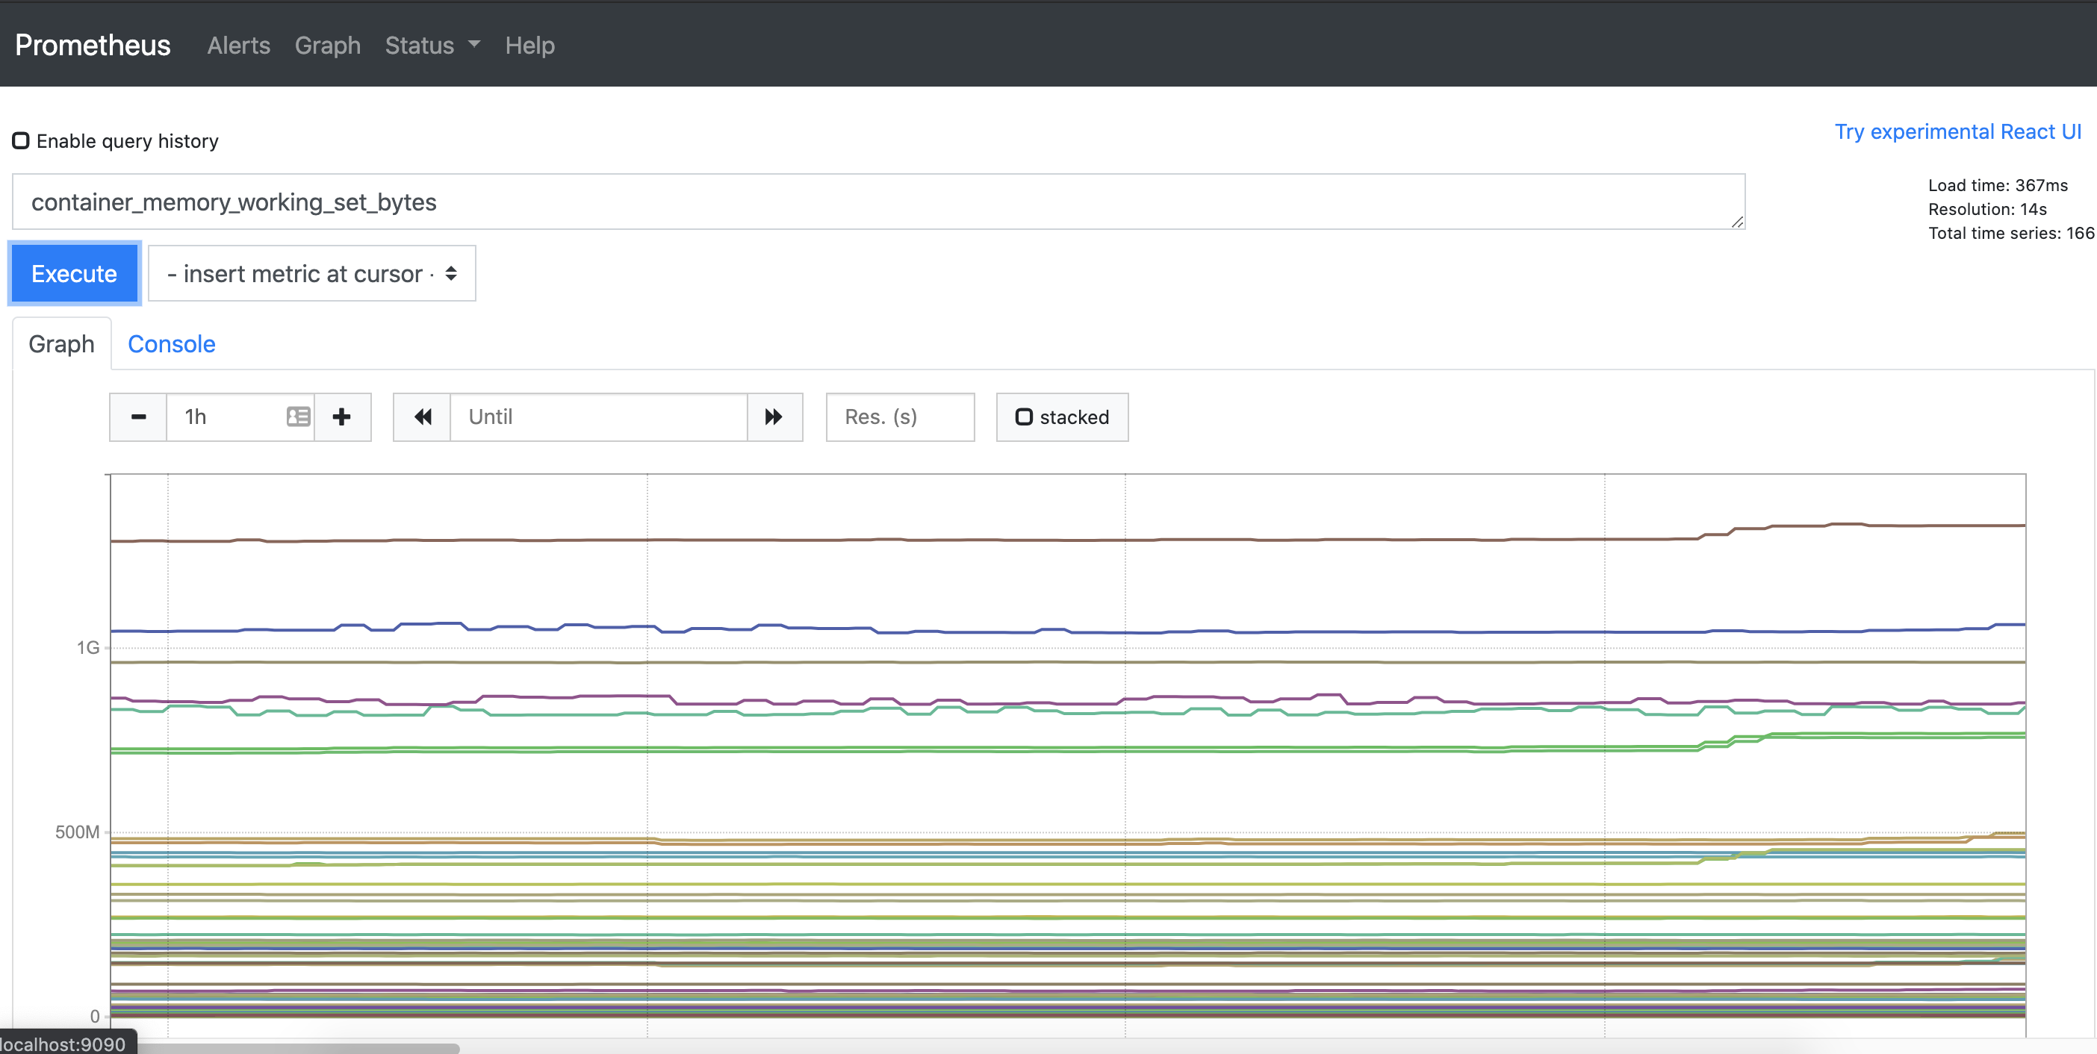Image resolution: width=2097 pixels, height=1054 pixels.
Task: Click the increase time range plus icon
Action: tap(341, 417)
